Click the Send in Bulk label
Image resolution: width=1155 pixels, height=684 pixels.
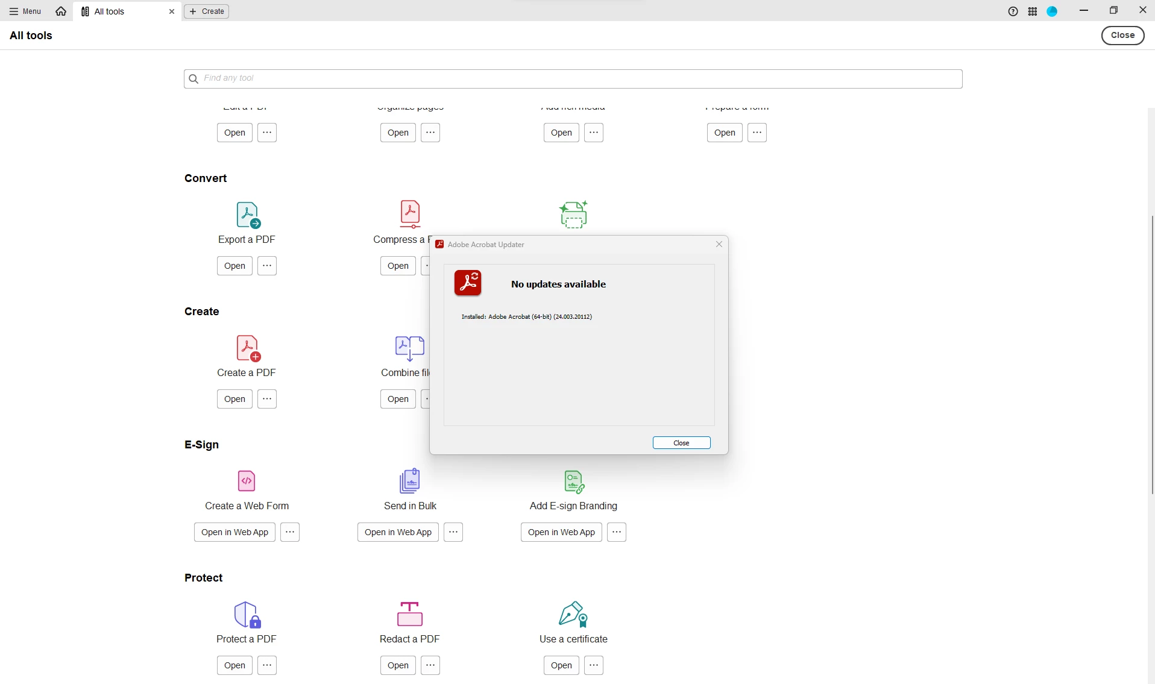[x=410, y=506]
